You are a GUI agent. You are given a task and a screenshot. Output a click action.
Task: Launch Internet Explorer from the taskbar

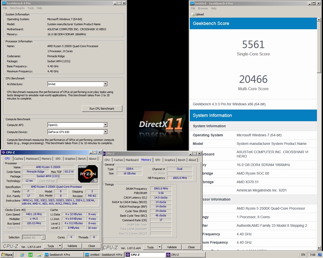tap(22, 255)
